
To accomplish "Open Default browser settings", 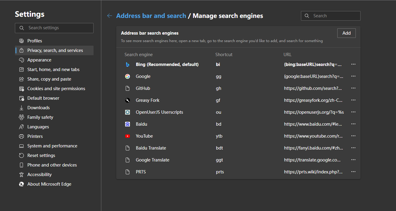I will (x=54, y=98).
